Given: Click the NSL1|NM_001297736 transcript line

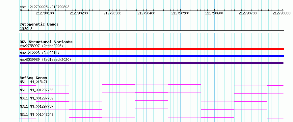Looking at the screenshot, I should click(x=151, y=93).
